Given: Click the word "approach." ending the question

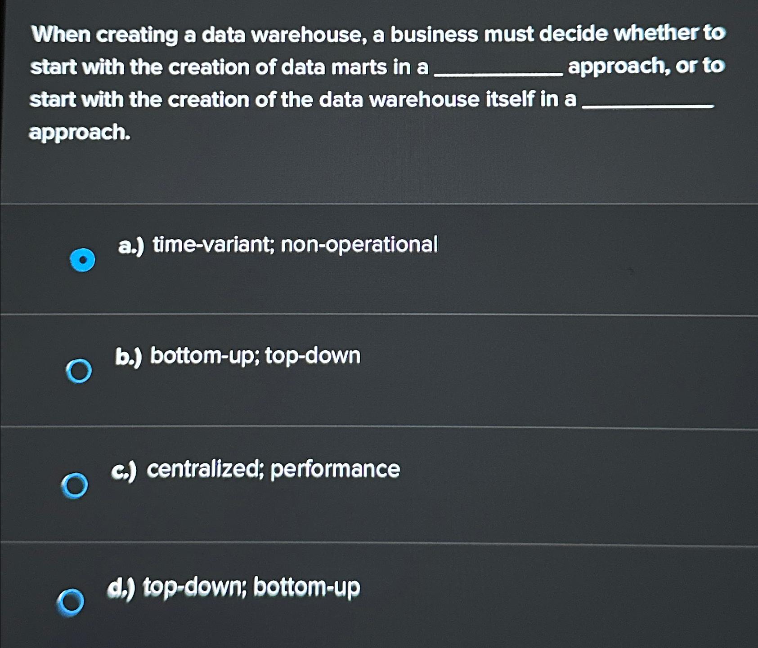Looking at the screenshot, I should tap(79, 133).
